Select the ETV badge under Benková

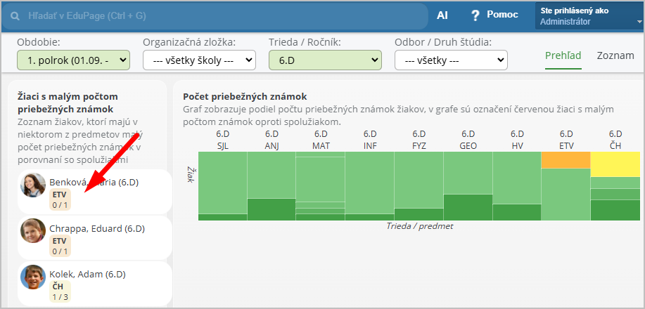pos(60,195)
